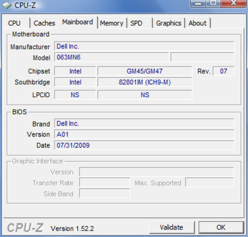Click the Manufacturer label
This screenshot has height=237, width=248.
click(30, 47)
